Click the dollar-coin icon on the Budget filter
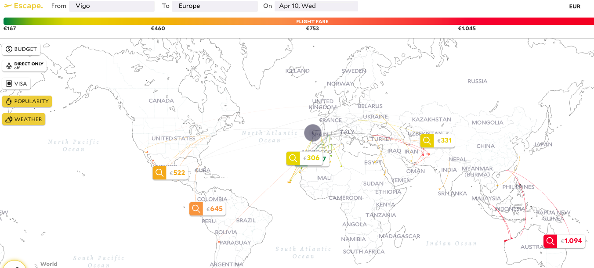Image resolution: width=594 pixels, height=268 pixels. tap(9, 49)
